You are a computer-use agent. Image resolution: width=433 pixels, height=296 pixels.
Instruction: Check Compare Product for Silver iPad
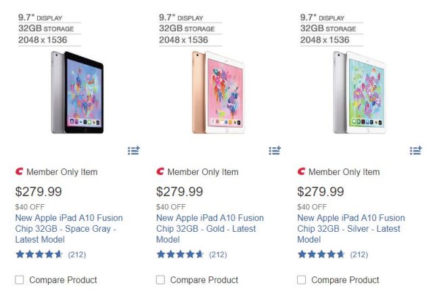click(302, 280)
